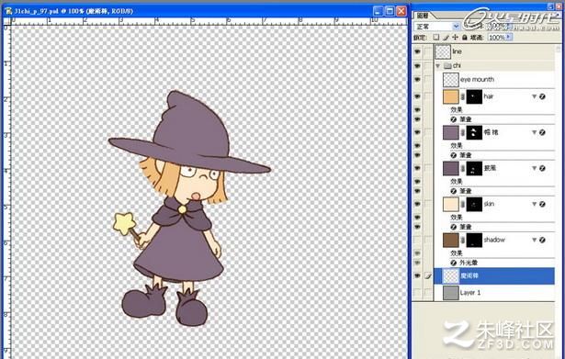Screen dimensions: 565x359
Task: Click the chi group folder icon
Action: click(x=447, y=65)
